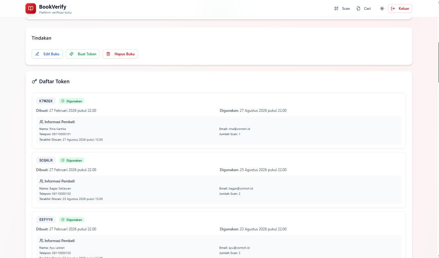Click the email rina@contoh.id
The height and width of the screenshot is (258, 439).
click(x=239, y=129)
